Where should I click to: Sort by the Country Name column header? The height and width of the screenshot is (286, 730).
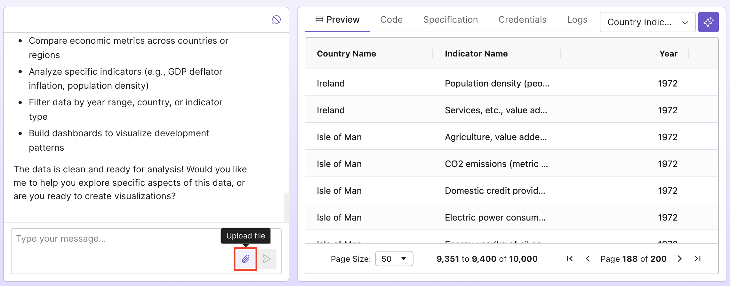click(346, 54)
